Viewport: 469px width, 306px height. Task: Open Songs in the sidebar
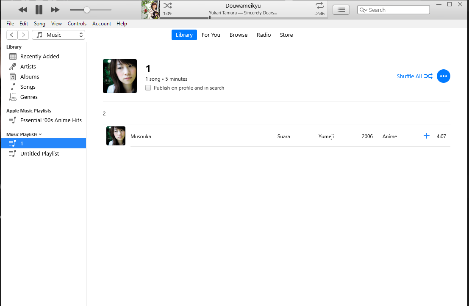(x=43, y=87)
